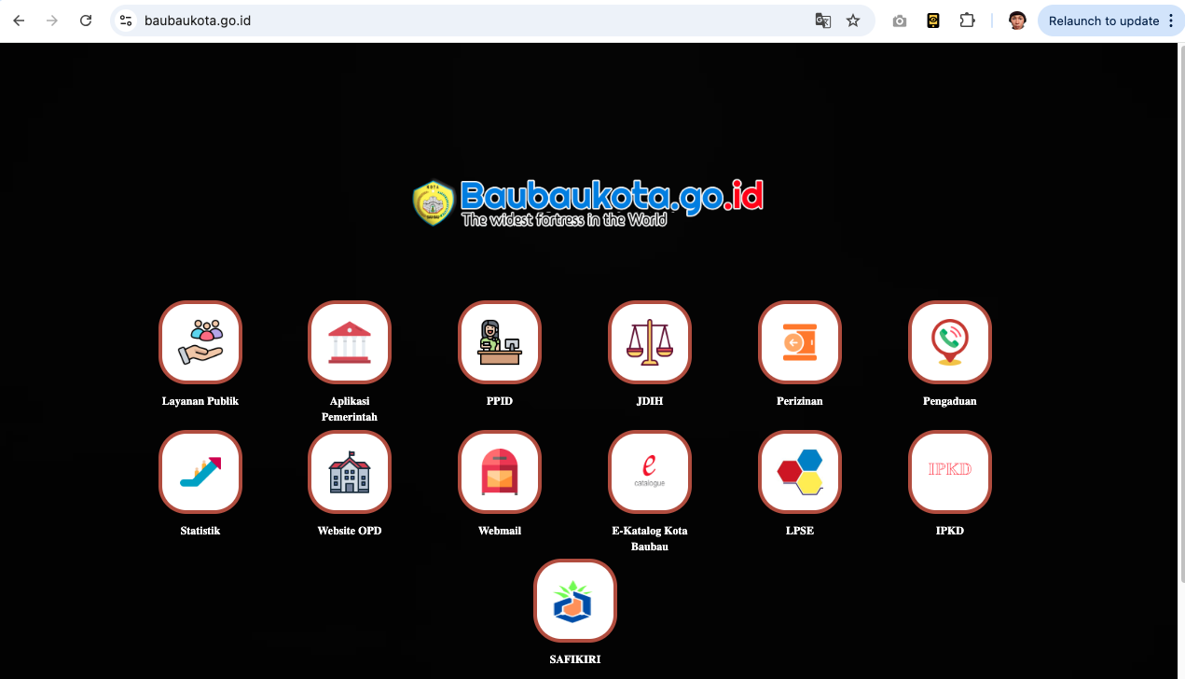Reload the page
Image resolution: width=1185 pixels, height=679 pixels.
tap(86, 21)
